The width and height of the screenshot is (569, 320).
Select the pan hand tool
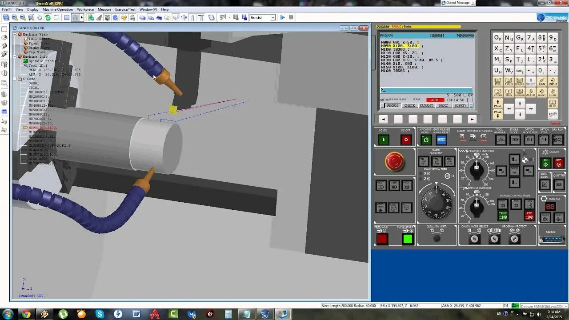[x=40, y=17]
